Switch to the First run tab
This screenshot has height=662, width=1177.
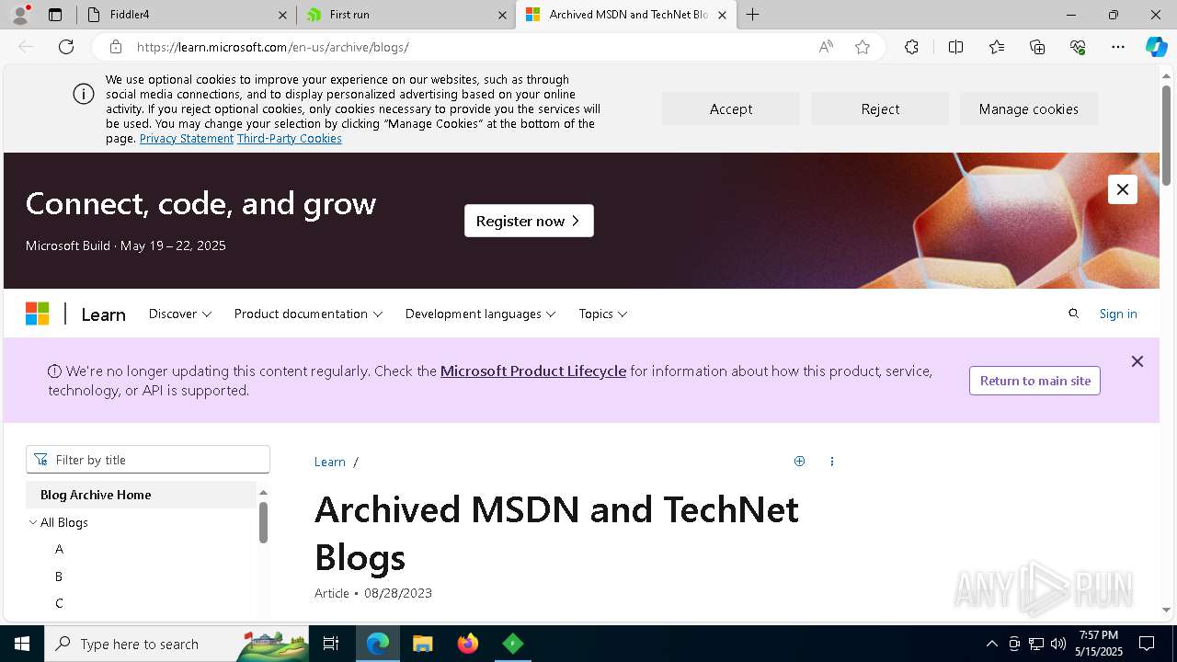click(x=406, y=15)
